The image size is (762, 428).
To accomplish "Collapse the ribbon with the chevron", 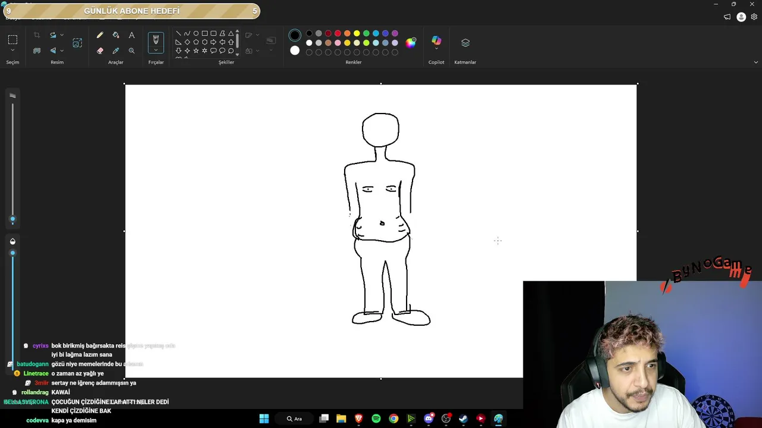I will click(756, 62).
